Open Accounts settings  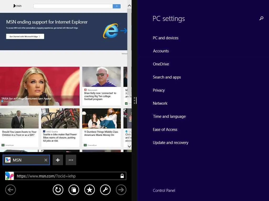coord(161,51)
